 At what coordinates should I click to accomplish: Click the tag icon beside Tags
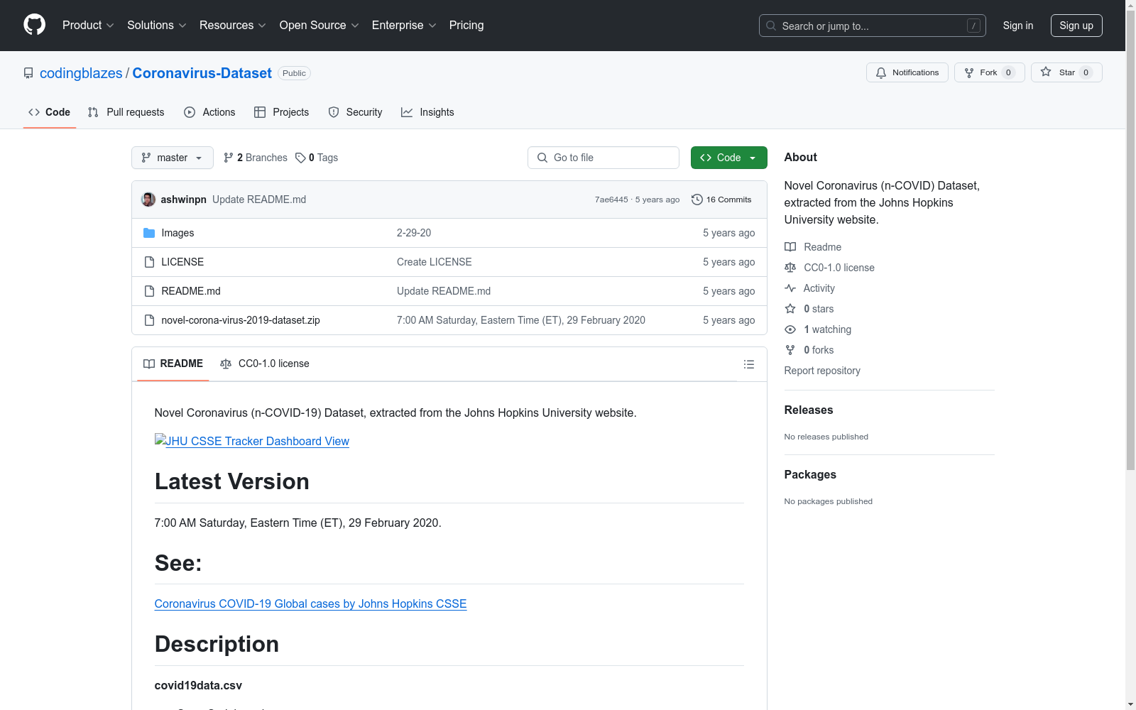tap(300, 158)
